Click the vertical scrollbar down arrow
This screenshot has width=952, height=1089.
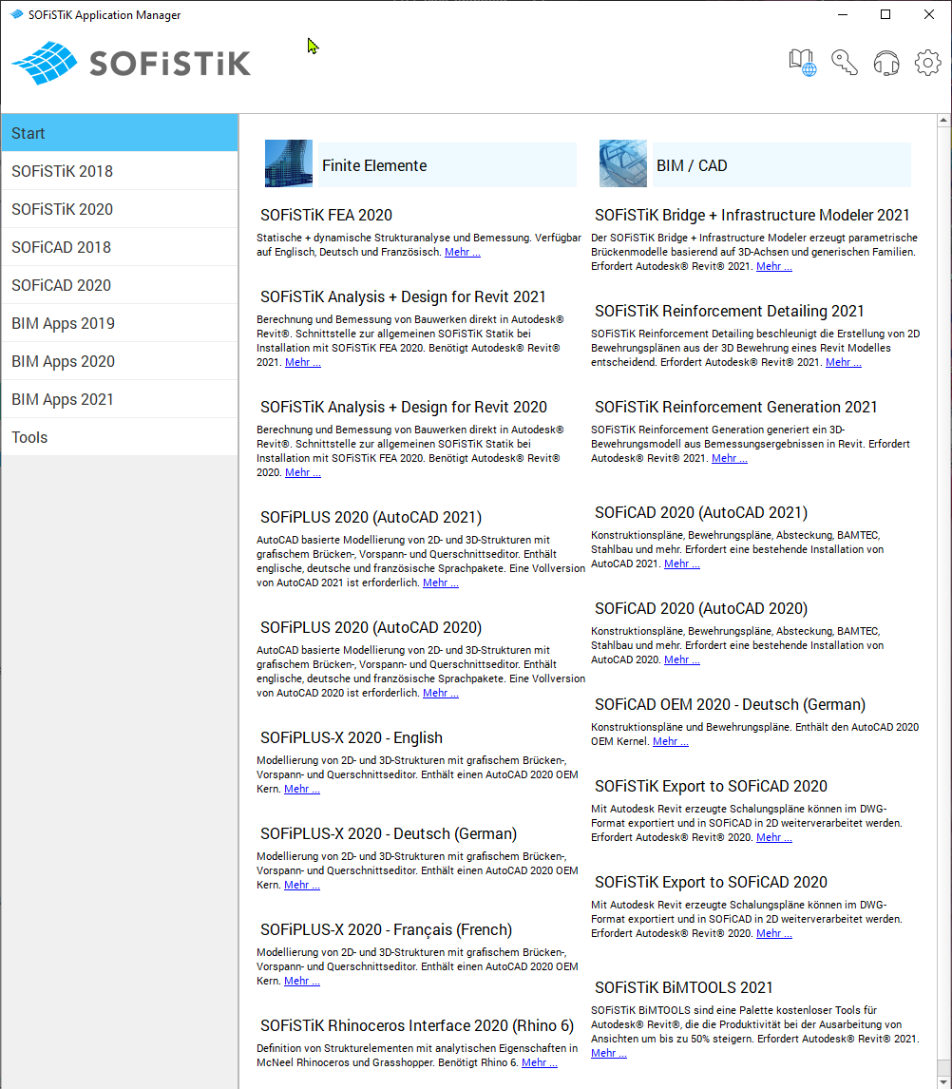pyautogui.click(x=943, y=1080)
